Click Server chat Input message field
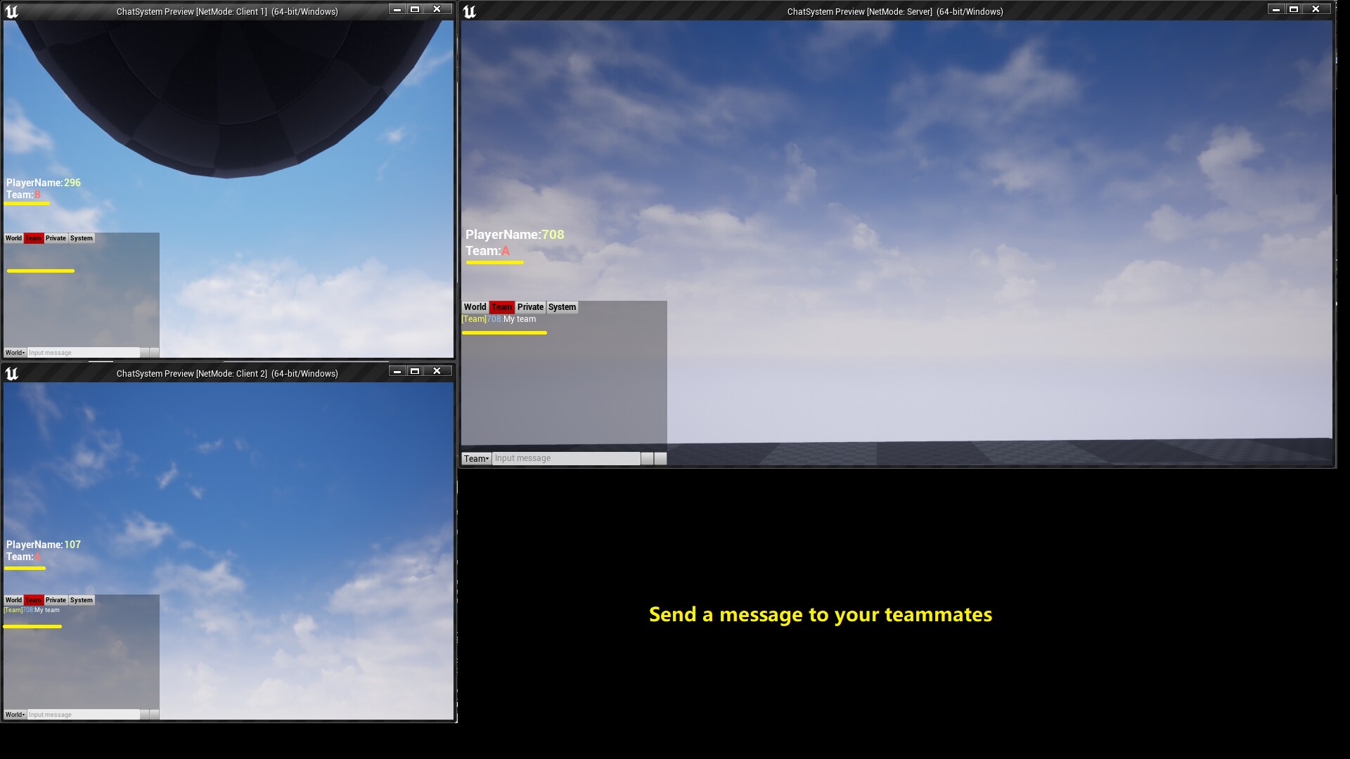Viewport: 1350px width, 759px height. tap(565, 458)
